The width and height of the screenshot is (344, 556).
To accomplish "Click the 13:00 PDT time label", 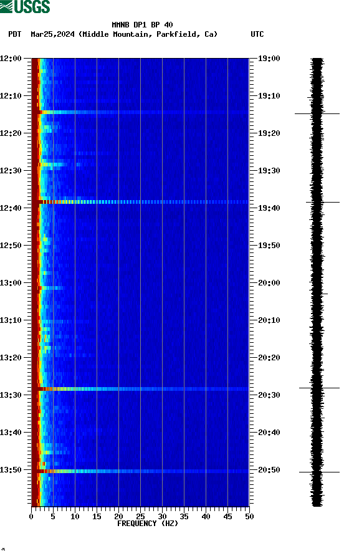I will tap(11, 283).
